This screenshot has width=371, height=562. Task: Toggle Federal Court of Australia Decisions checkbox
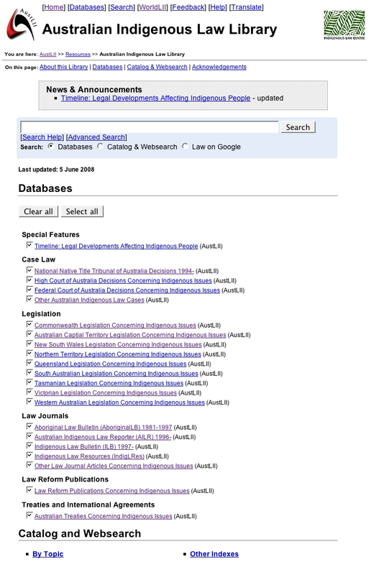tap(29, 289)
